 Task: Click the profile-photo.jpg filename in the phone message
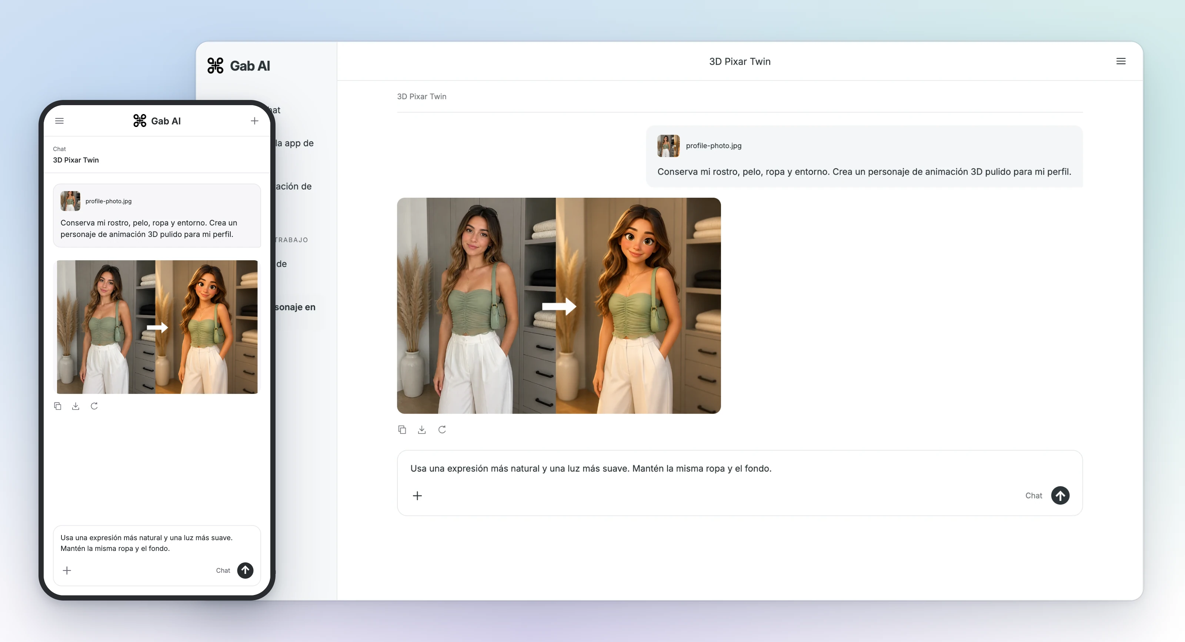[x=109, y=201]
